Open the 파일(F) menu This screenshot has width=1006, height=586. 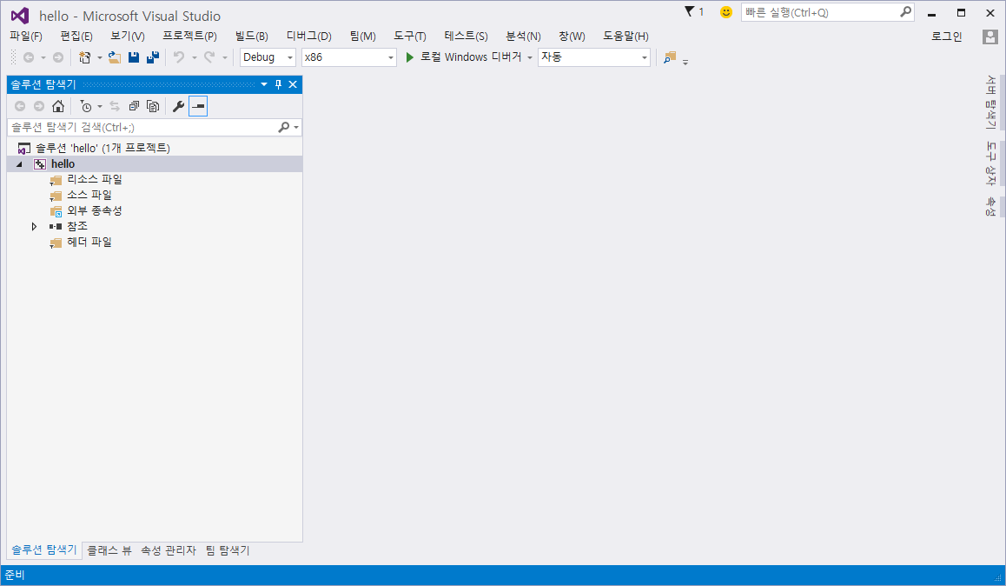click(26, 36)
